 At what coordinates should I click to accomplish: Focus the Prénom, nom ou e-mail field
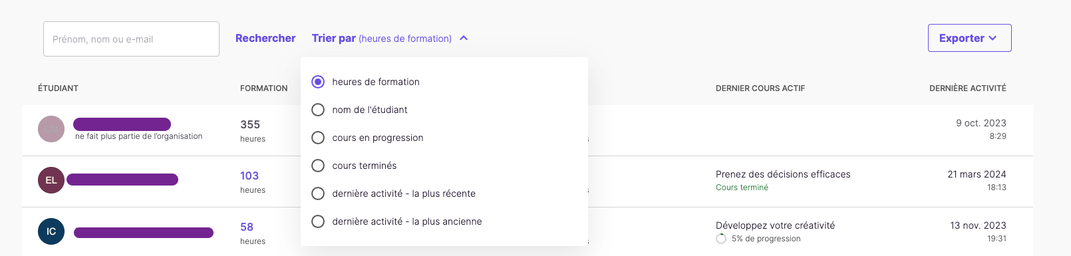tap(131, 39)
